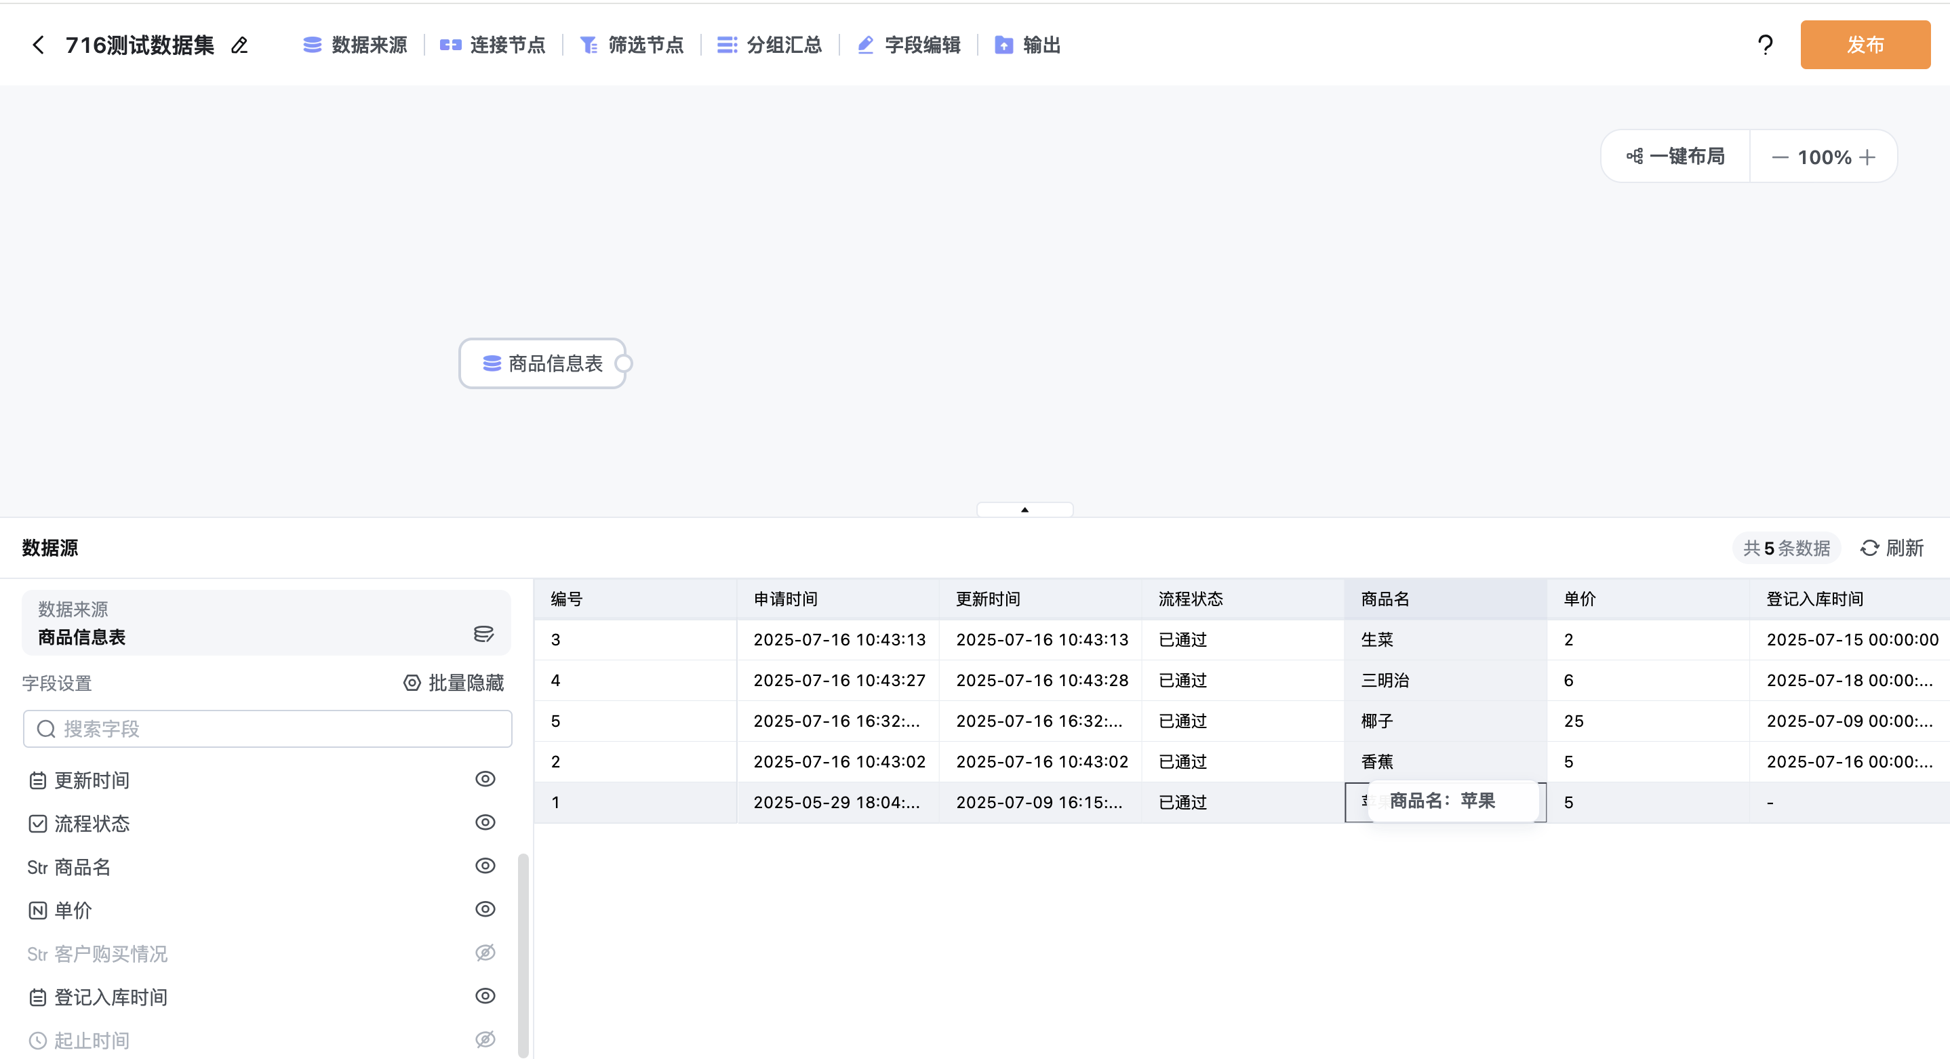1950x1059 pixels.
Task: Show the 起止时间 field
Action: tap(485, 1039)
